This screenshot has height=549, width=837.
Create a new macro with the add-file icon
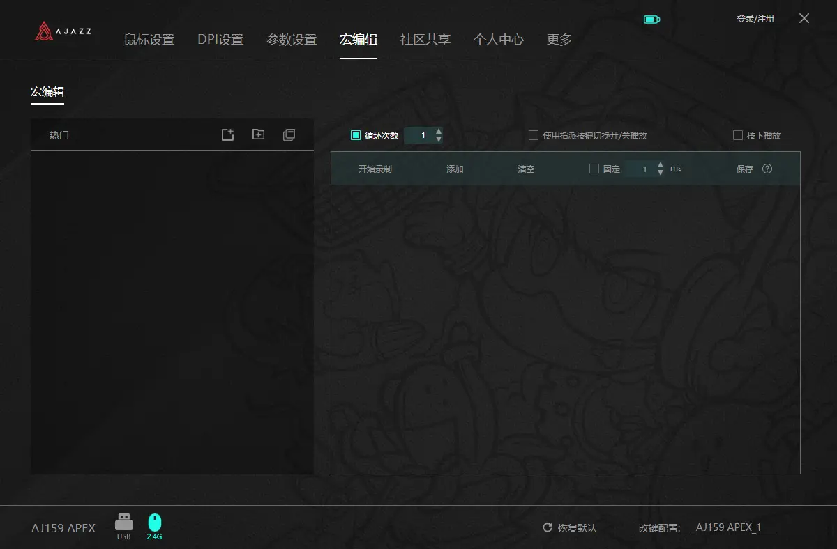(227, 134)
